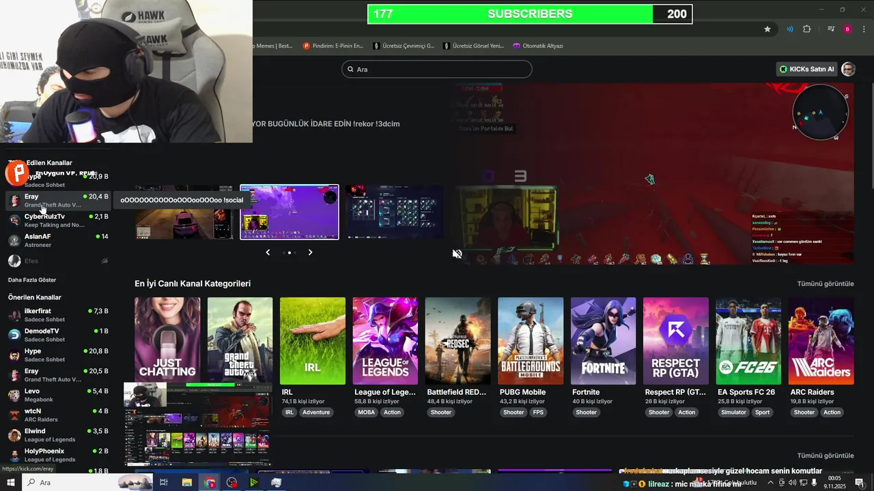
Task: Click the Simulator tag under EA Sports FC 26
Action: point(734,413)
